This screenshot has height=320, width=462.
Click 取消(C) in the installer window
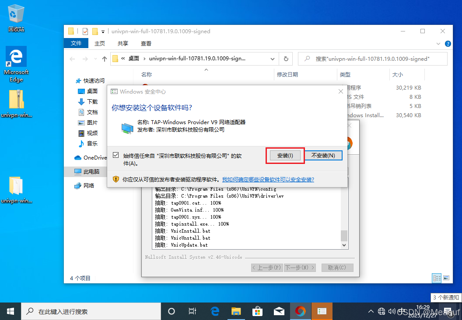[337, 268]
